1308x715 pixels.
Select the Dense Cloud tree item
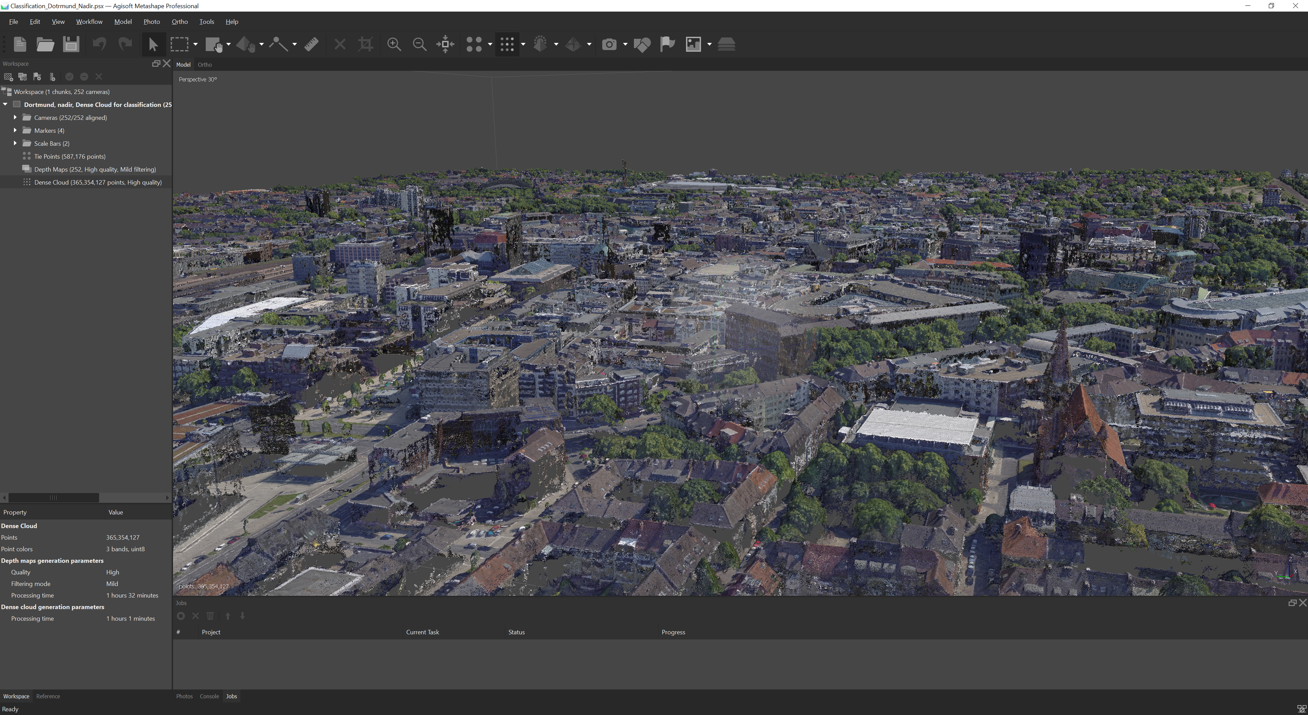pos(97,183)
